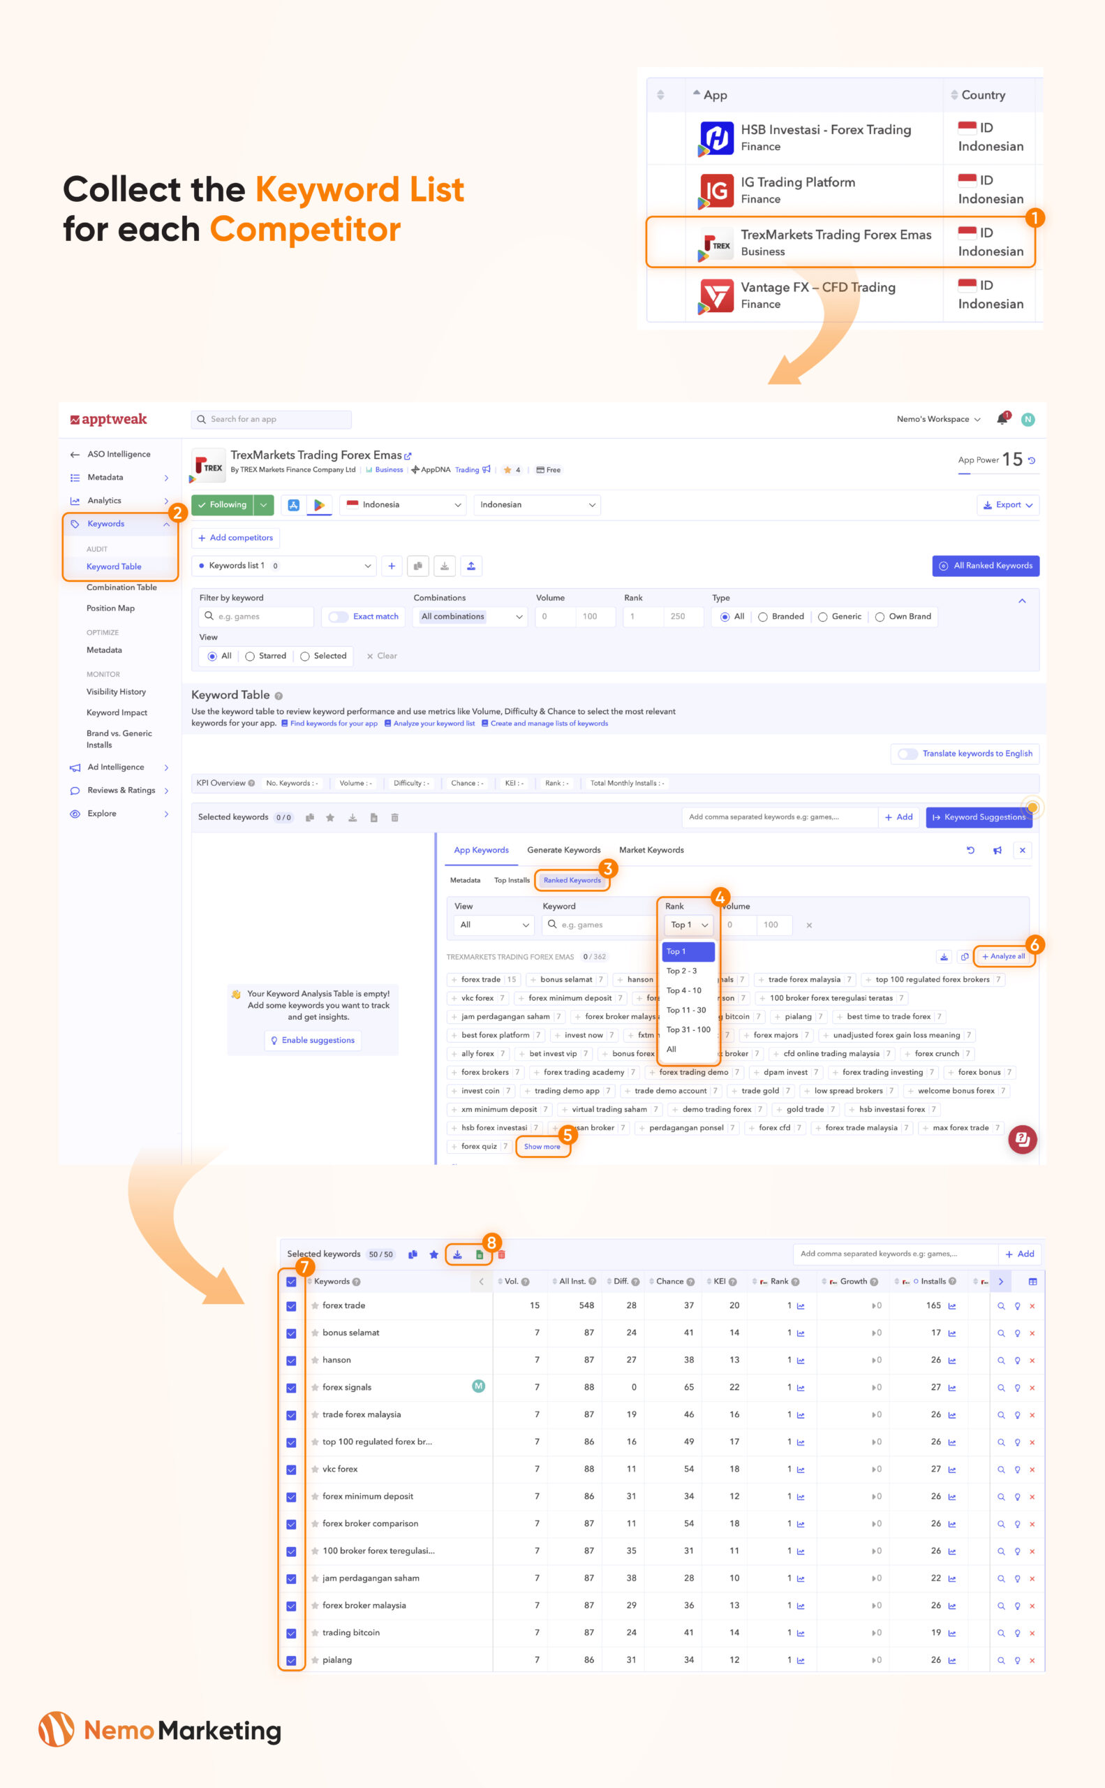Screen dimensions: 1105x1788
Task: Download the 50 selected keywords
Action: click(457, 1254)
